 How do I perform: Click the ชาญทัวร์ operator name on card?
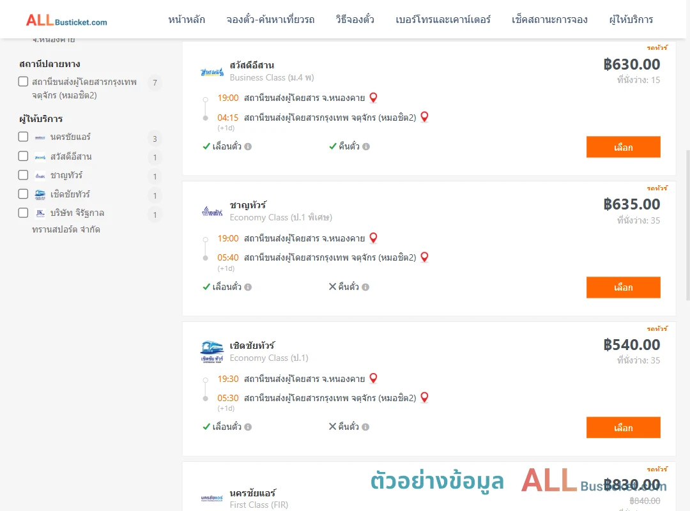pos(248,205)
